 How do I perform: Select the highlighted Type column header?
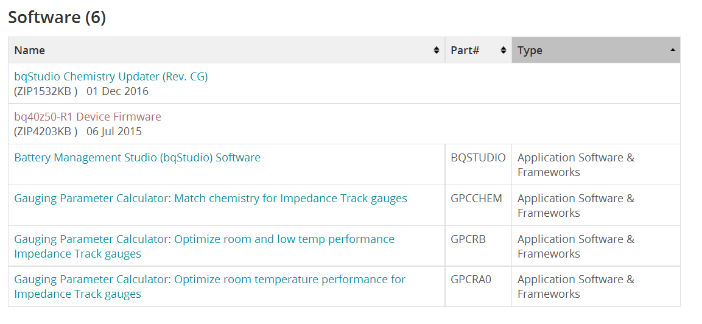(596, 50)
